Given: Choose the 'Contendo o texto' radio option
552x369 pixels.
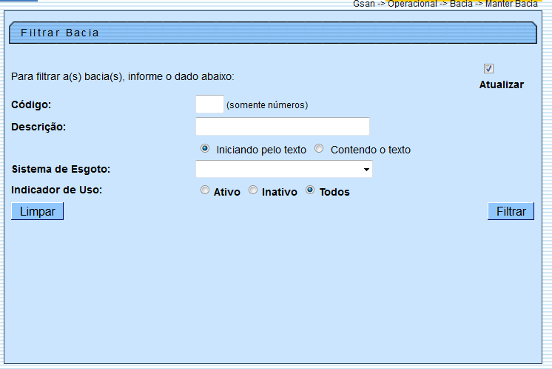Looking at the screenshot, I should pyautogui.click(x=319, y=148).
